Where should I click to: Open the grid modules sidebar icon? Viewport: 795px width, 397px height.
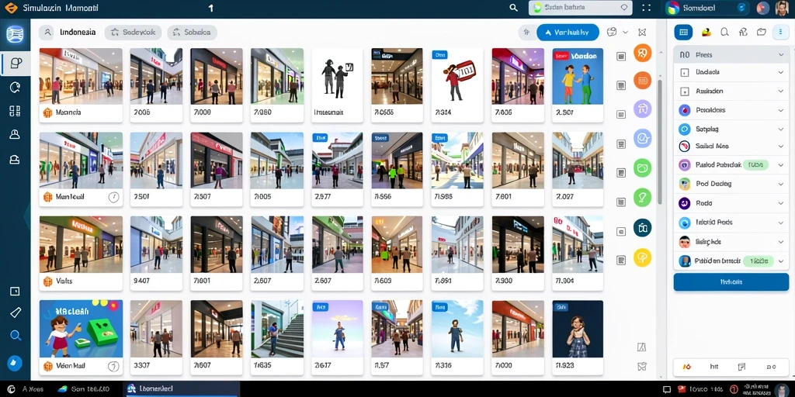point(15,112)
